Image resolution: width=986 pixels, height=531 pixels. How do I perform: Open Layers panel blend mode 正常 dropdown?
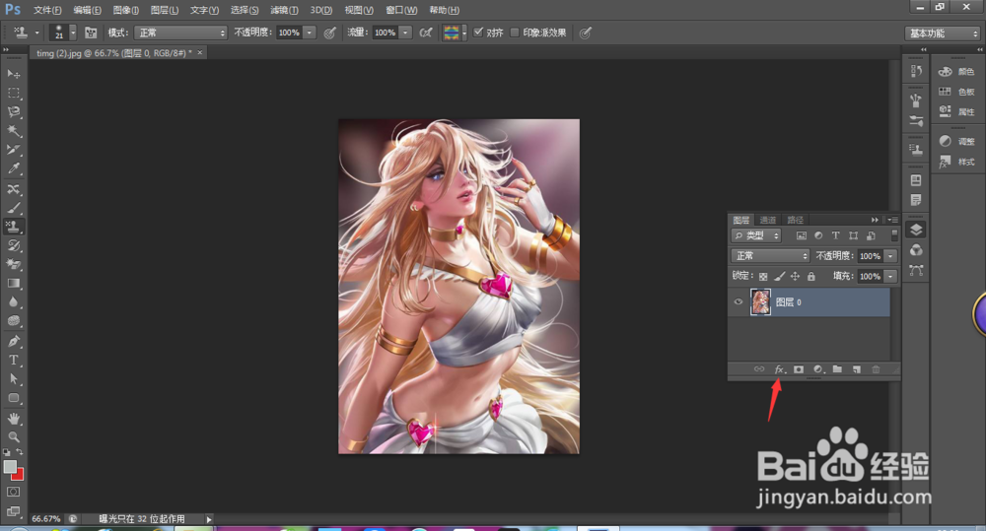[x=770, y=256]
